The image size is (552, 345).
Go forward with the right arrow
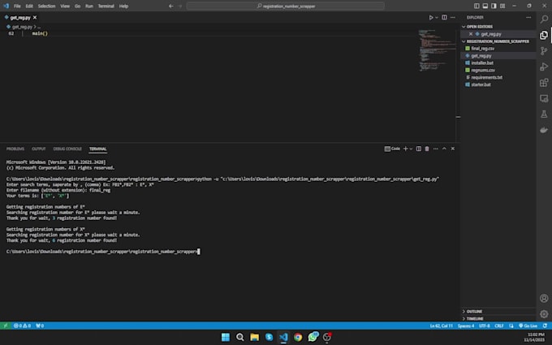[x=180, y=6]
